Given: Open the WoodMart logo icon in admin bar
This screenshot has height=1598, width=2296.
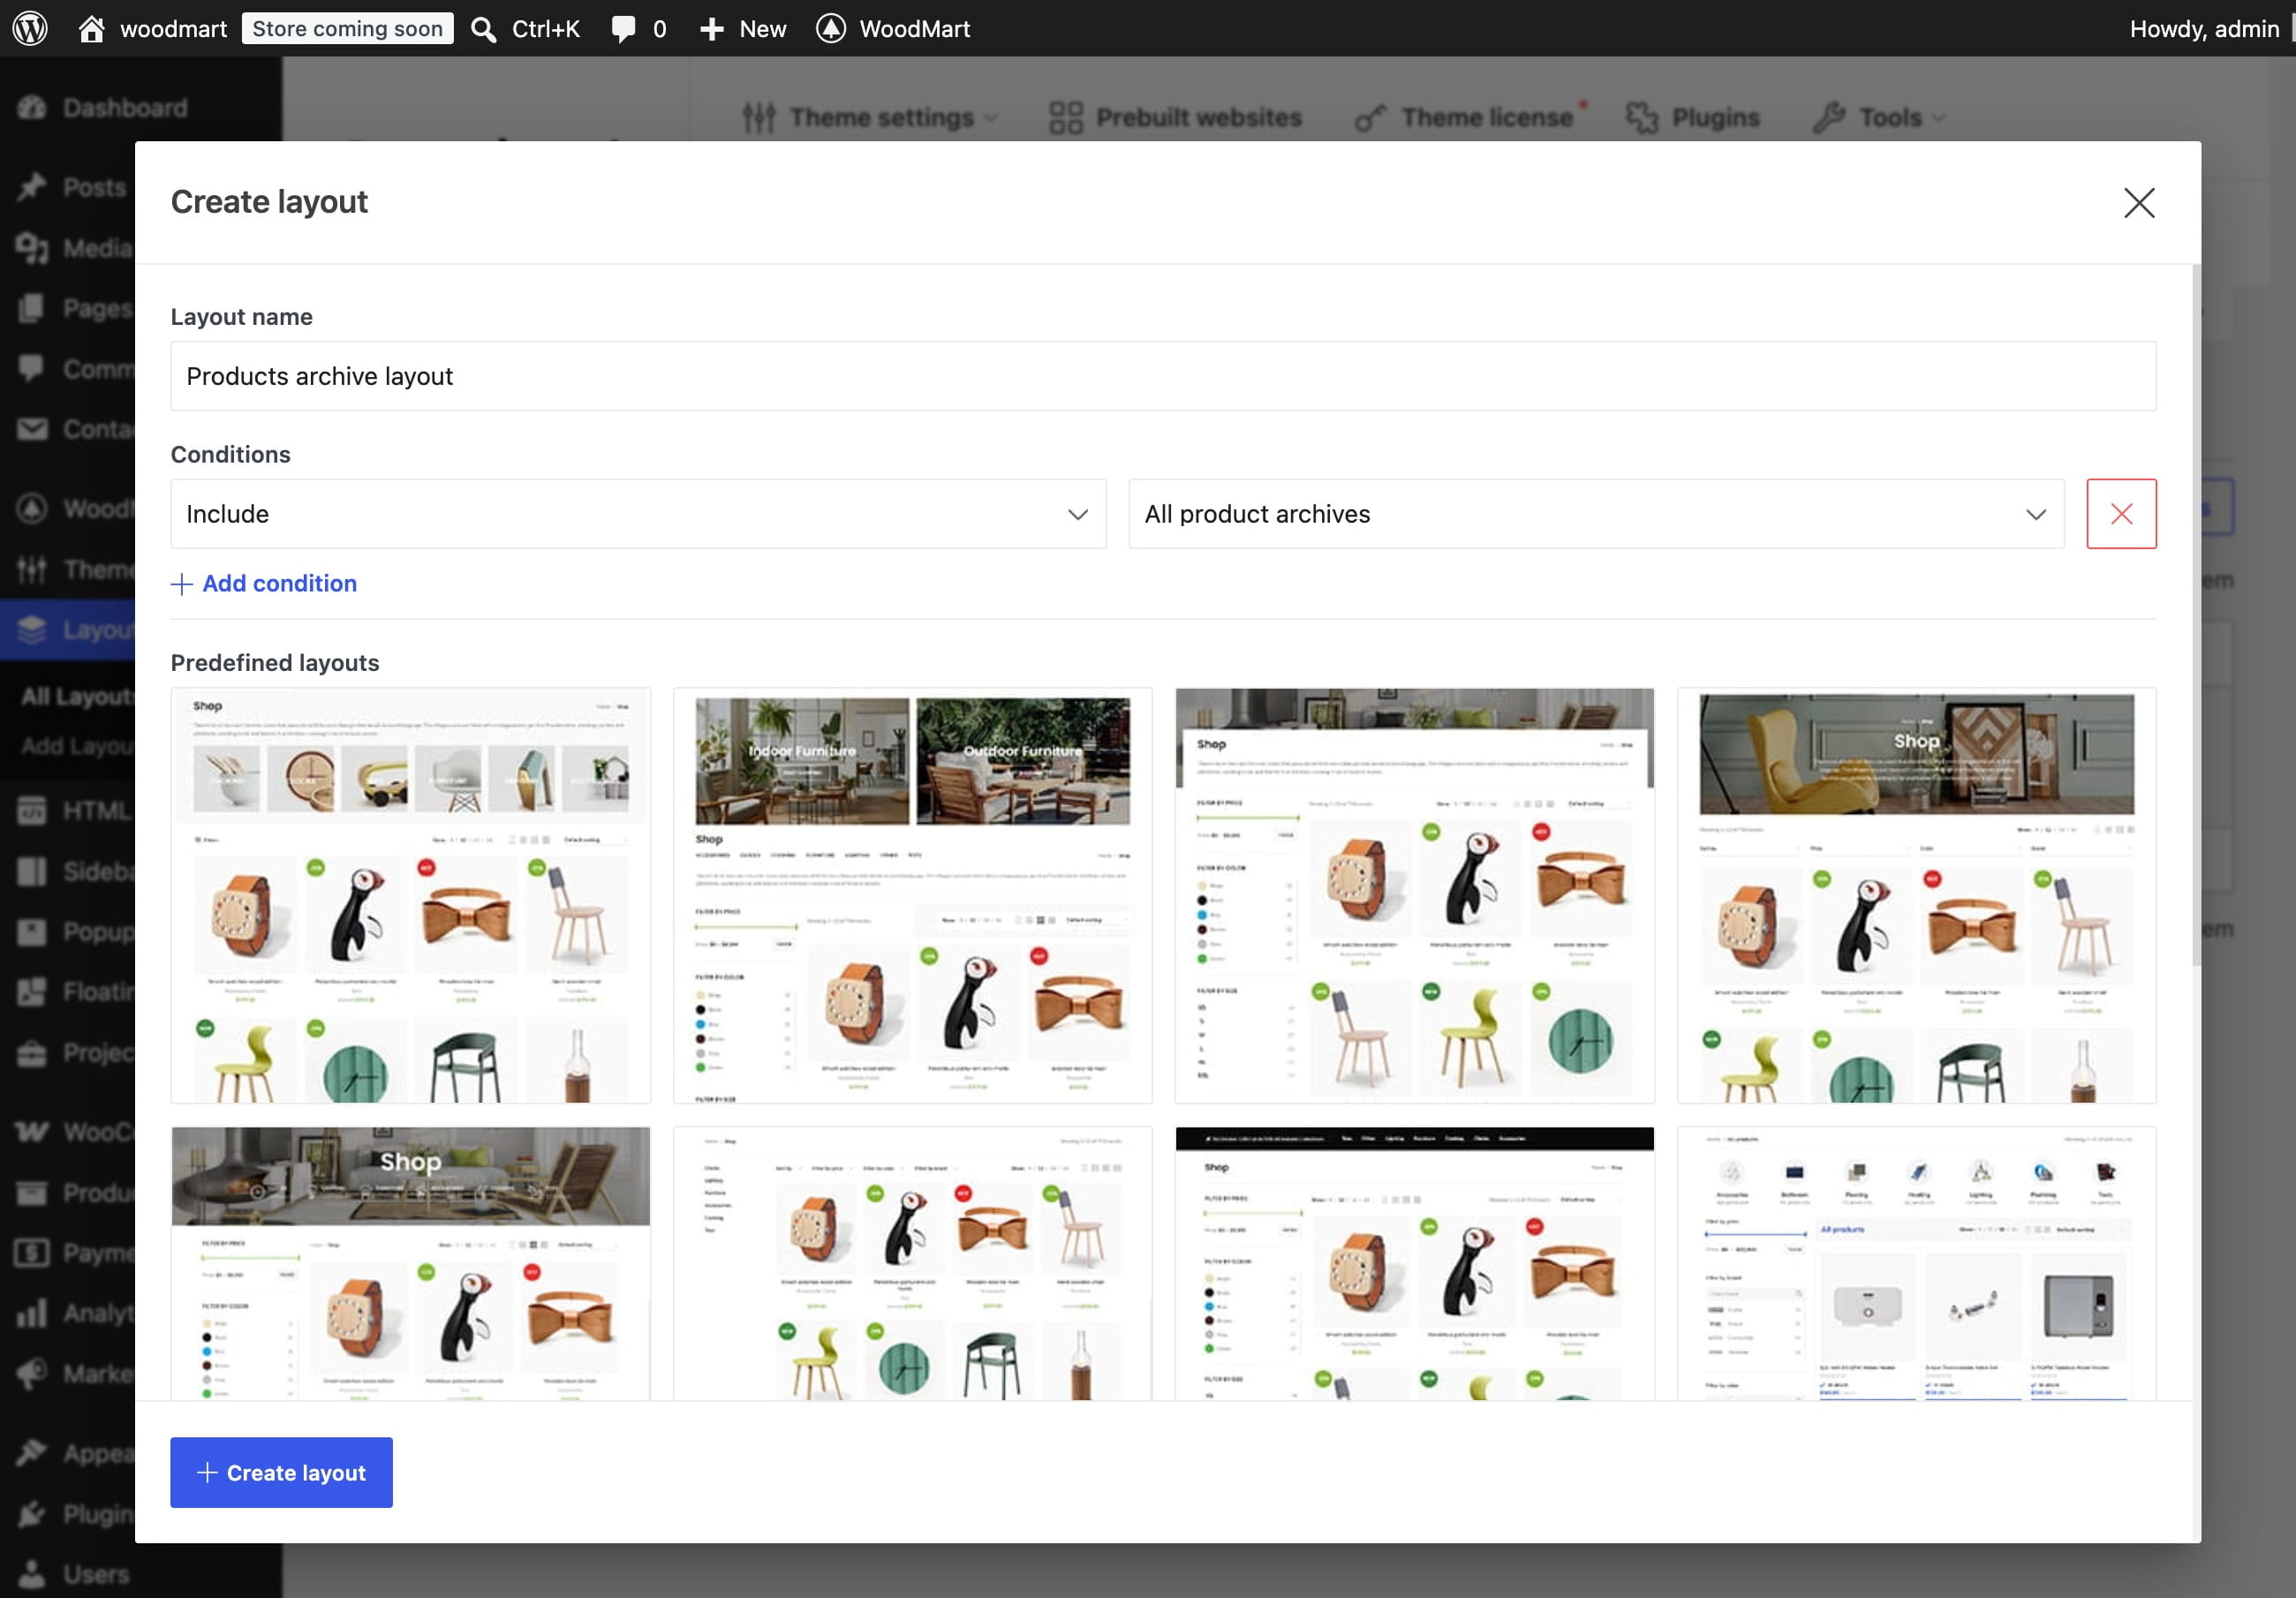Looking at the screenshot, I should [831, 28].
